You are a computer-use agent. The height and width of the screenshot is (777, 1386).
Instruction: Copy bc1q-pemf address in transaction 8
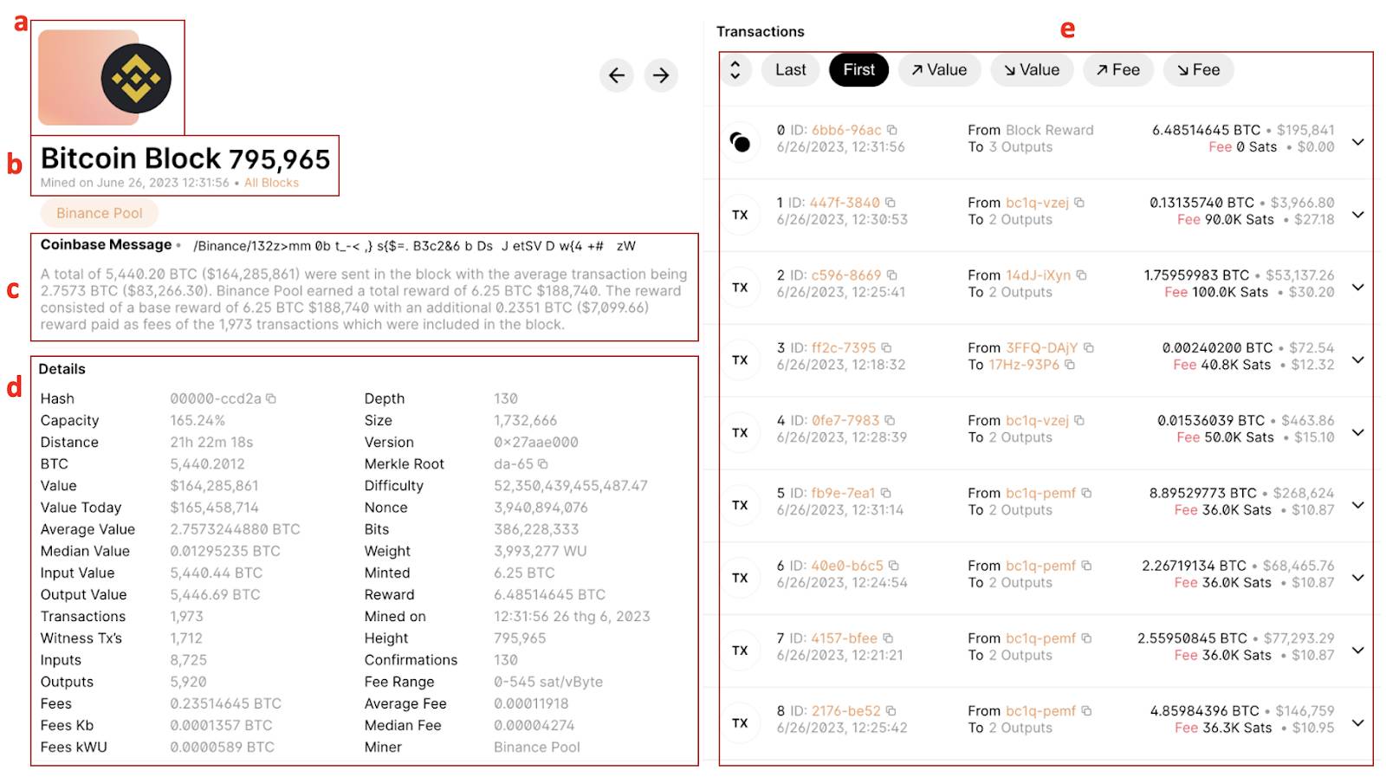click(1086, 711)
